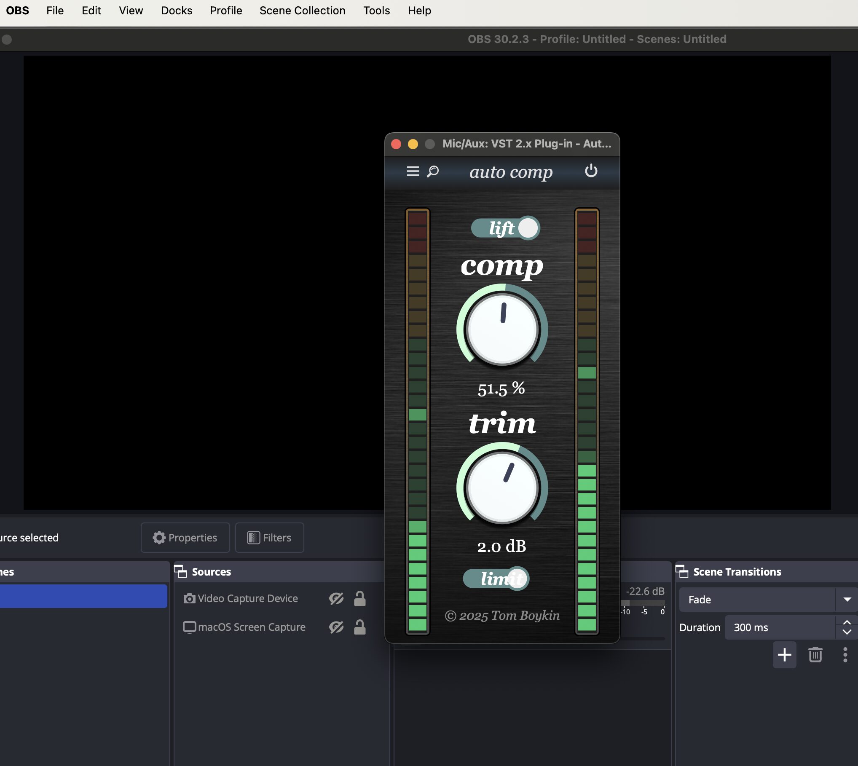Click the Duration 300 ms field
This screenshot has height=766, width=858.
780,627
